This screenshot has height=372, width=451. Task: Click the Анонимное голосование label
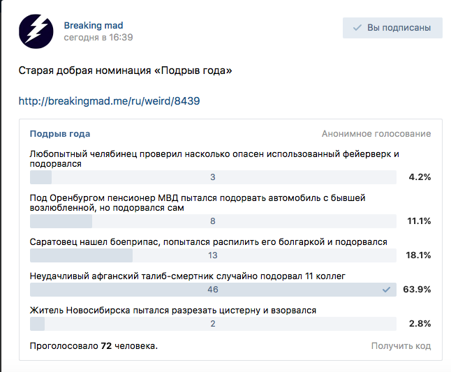(x=376, y=134)
